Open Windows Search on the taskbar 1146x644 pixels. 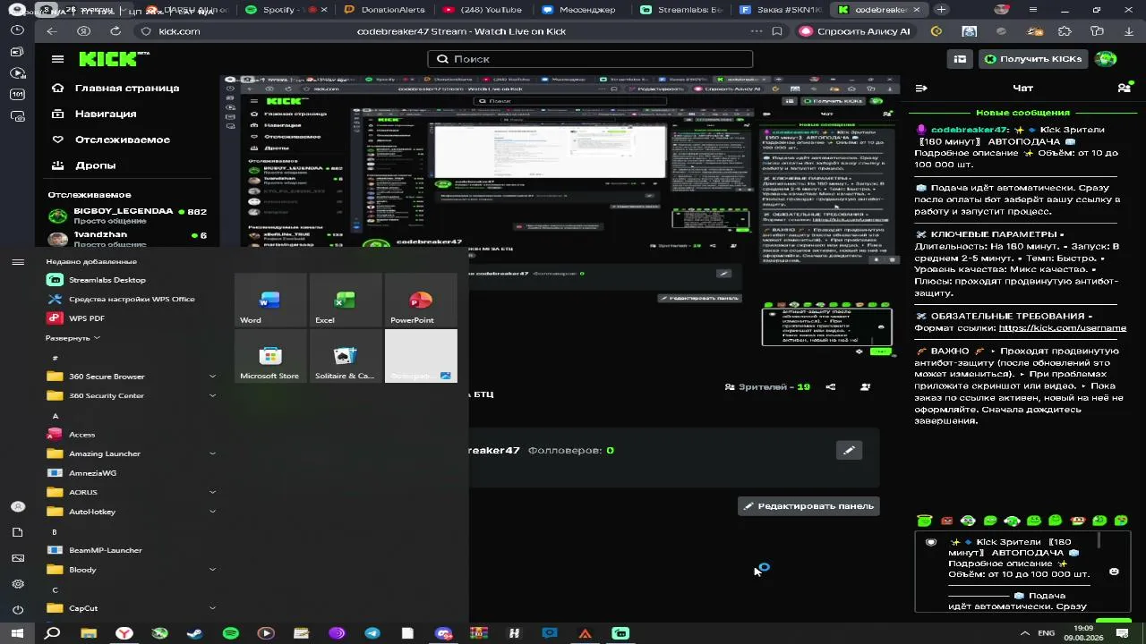tap(53, 633)
